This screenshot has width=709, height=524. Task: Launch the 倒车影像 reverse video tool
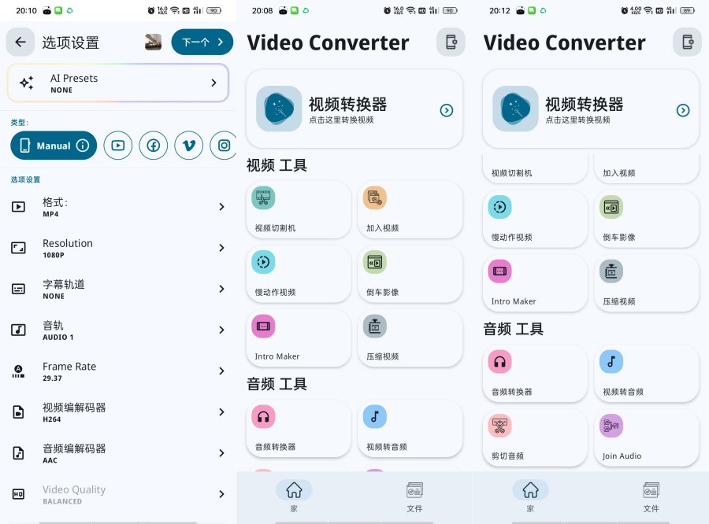410,274
